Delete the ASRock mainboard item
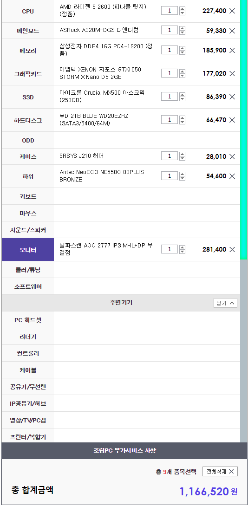248x506 pixels. pyautogui.click(x=232, y=31)
